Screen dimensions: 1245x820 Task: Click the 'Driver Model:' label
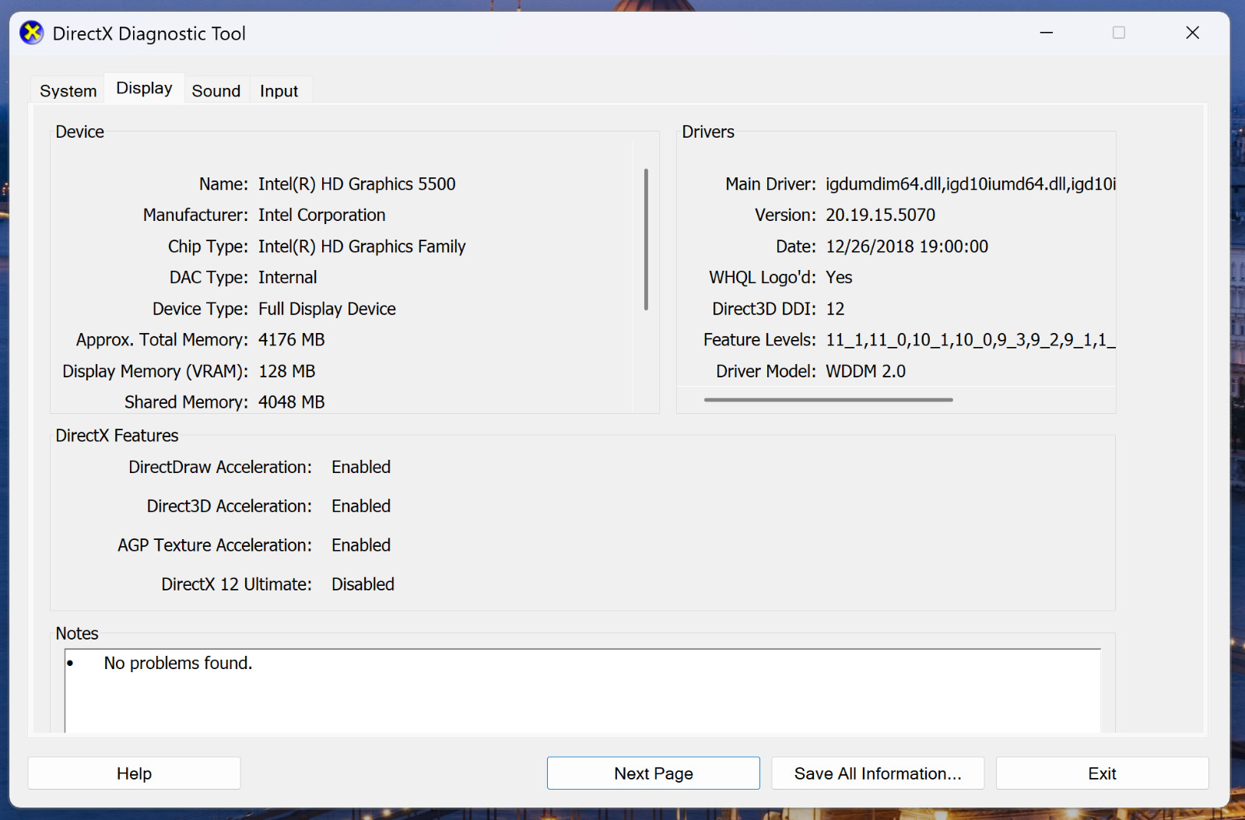click(x=766, y=371)
